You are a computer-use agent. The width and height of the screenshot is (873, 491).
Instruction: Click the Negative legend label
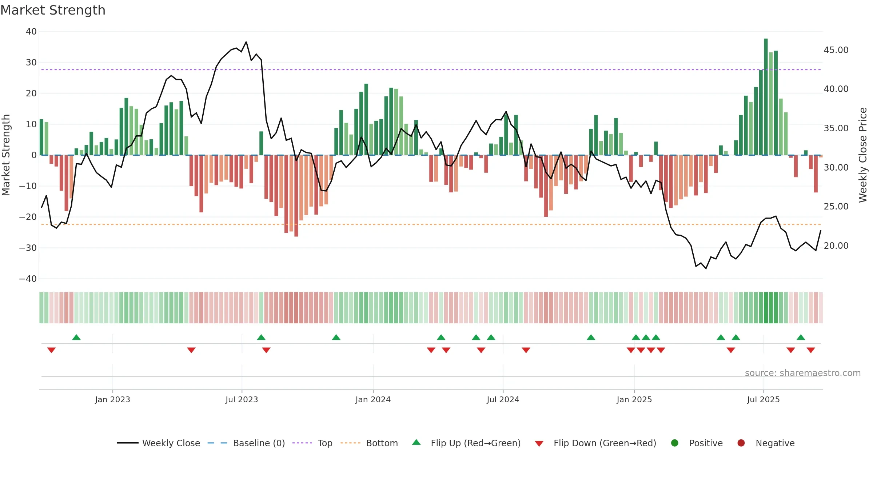click(775, 443)
